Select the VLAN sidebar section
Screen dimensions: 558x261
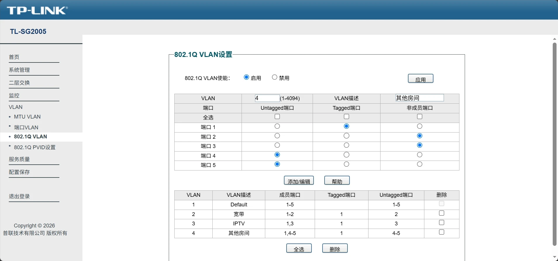pyautogui.click(x=15, y=107)
